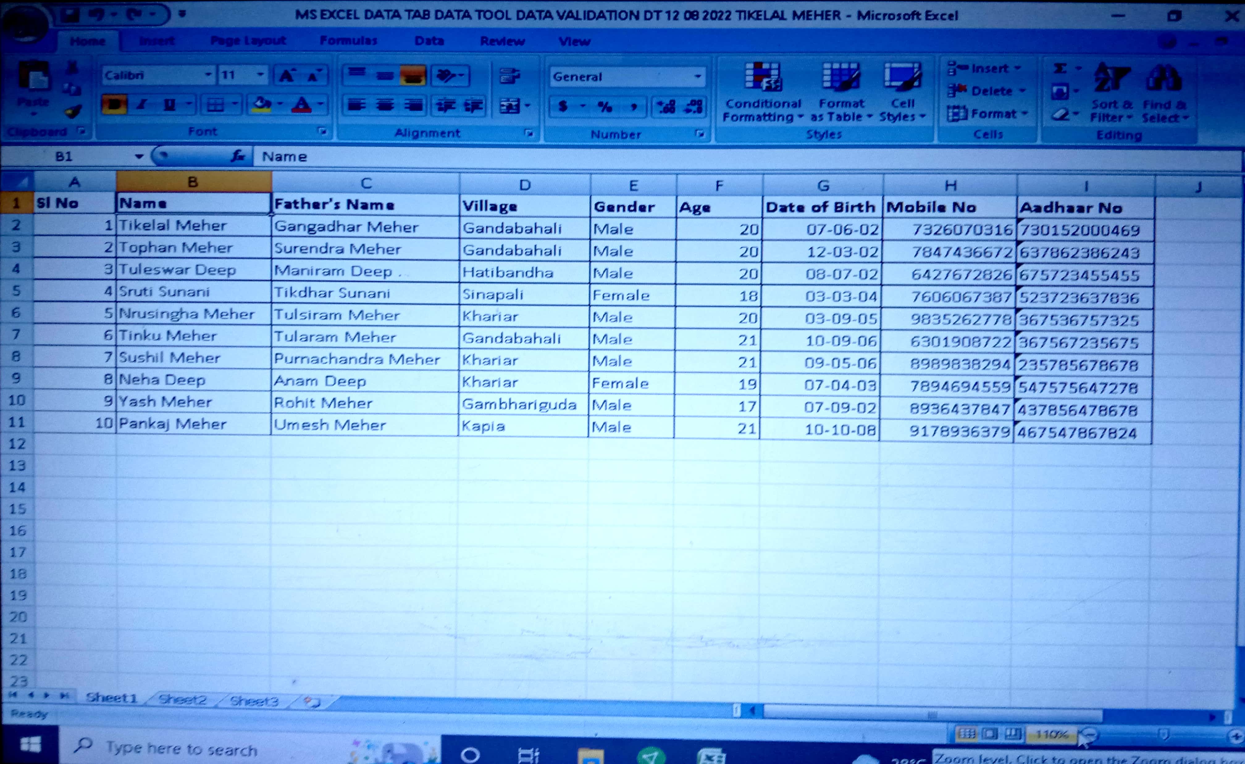1245x764 pixels.
Task: Toggle Bold formatting button
Action: pos(114,105)
